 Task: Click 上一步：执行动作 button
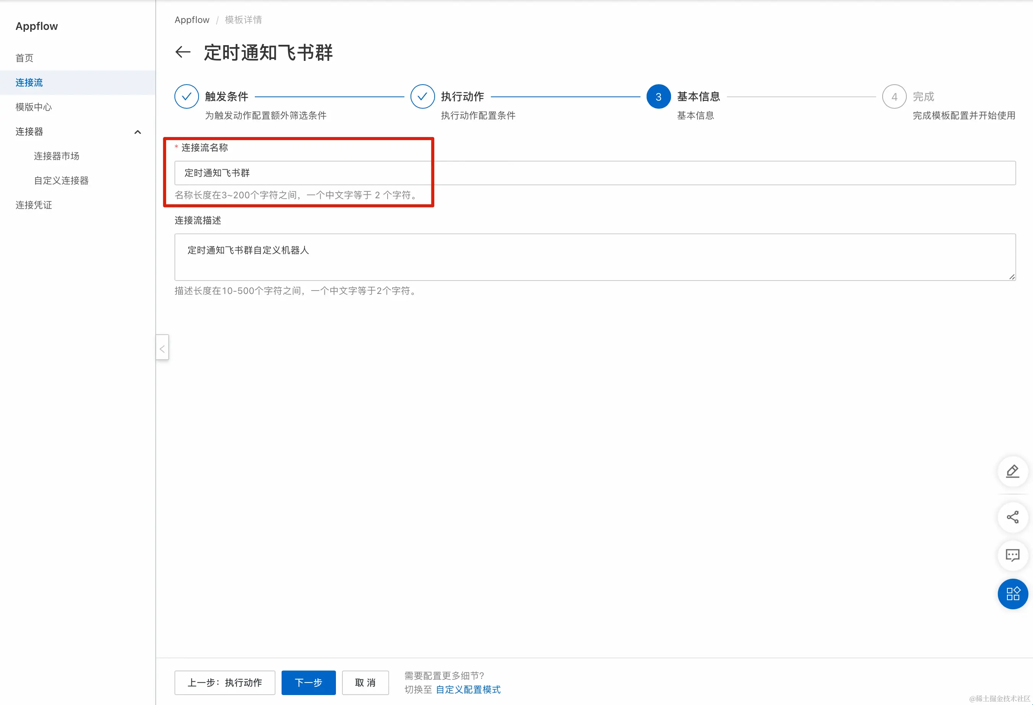point(225,683)
